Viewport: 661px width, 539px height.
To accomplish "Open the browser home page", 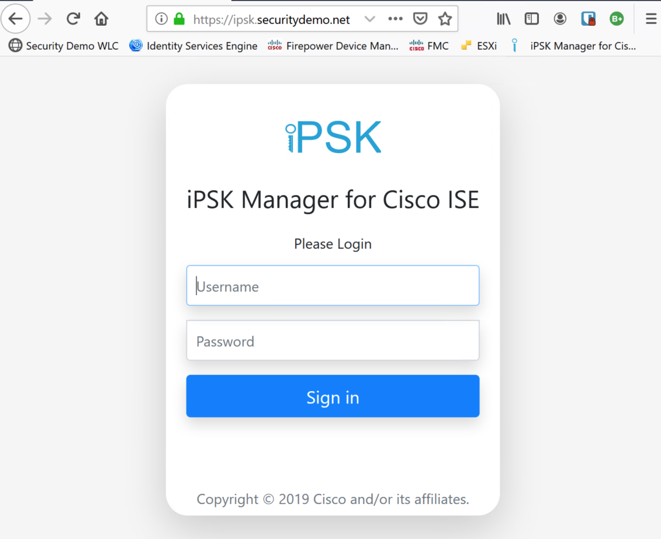I will coord(101,19).
